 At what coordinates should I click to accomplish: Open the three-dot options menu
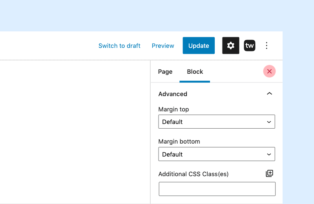tap(267, 46)
